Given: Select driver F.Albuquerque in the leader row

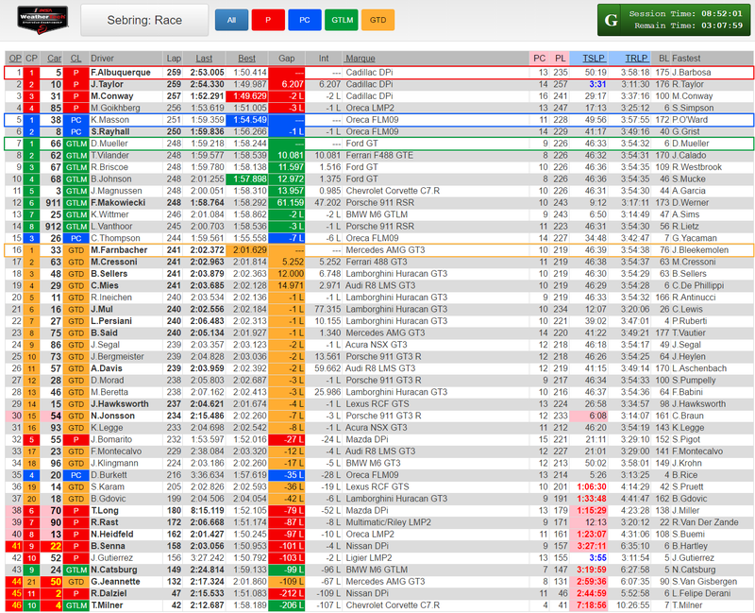Looking at the screenshot, I should (x=121, y=73).
